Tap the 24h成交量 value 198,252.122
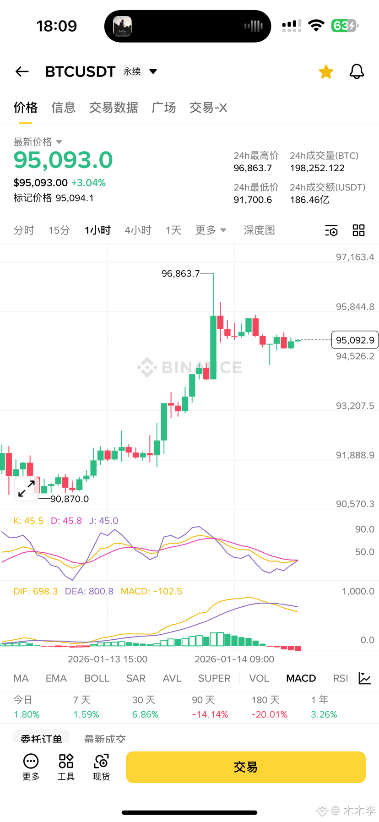The image size is (379, 822). 317,168
